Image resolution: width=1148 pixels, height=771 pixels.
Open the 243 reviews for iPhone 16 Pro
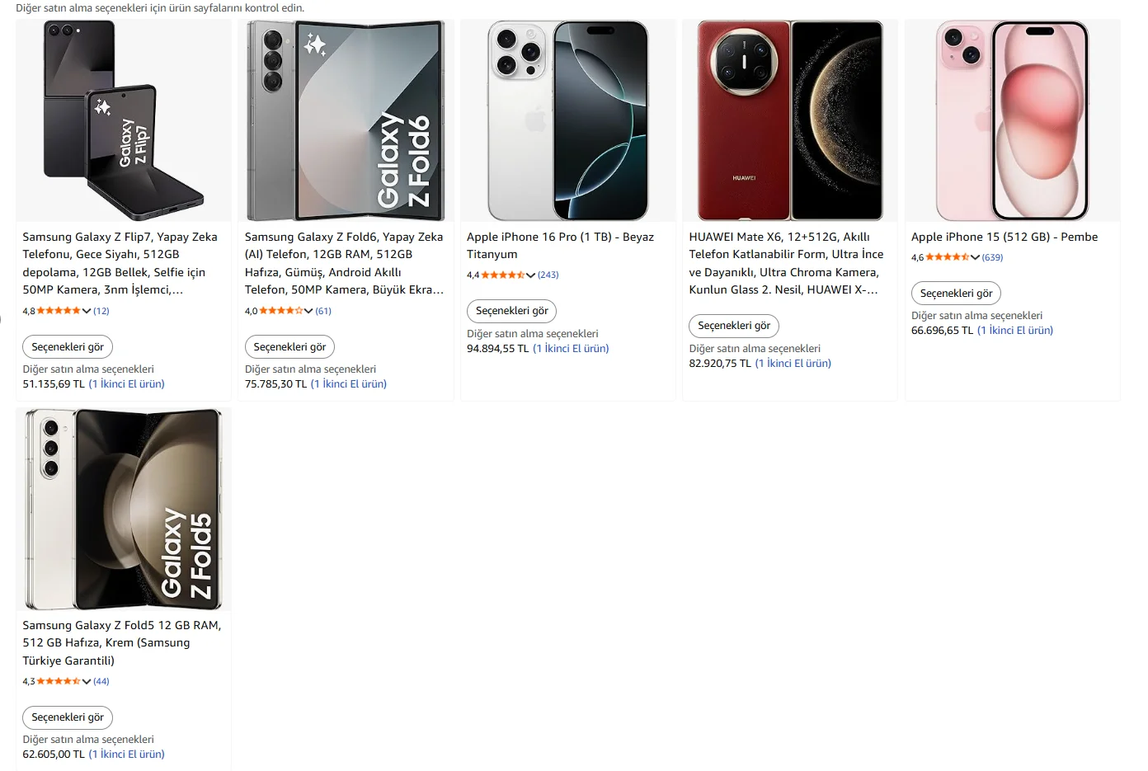(548, 275)
